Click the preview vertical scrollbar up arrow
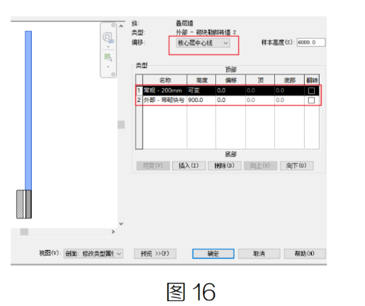Image resolution: width=365 pixels, height=306 pixels. (121, 26)
